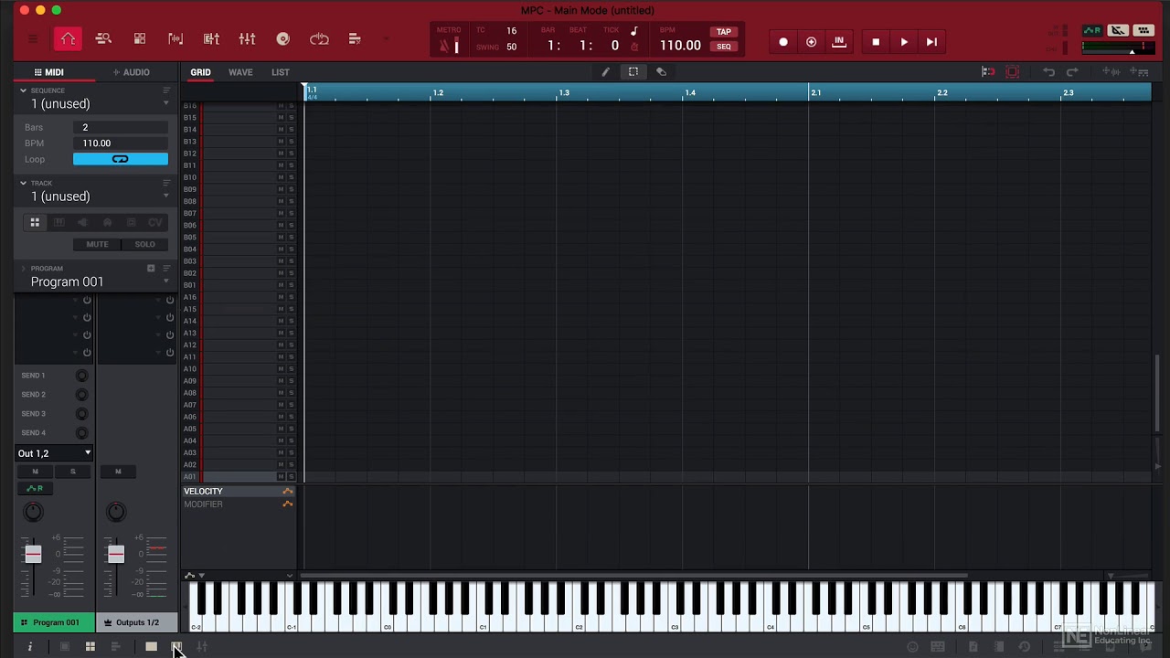Adjust the Outputs 1/2 volume fader
Image resolution: width=1170 pixels, height=658 pixels.
pyautogui.click(x=116, y=554)
